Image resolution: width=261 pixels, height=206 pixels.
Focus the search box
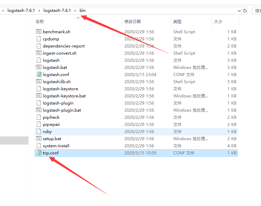point(256,11)
